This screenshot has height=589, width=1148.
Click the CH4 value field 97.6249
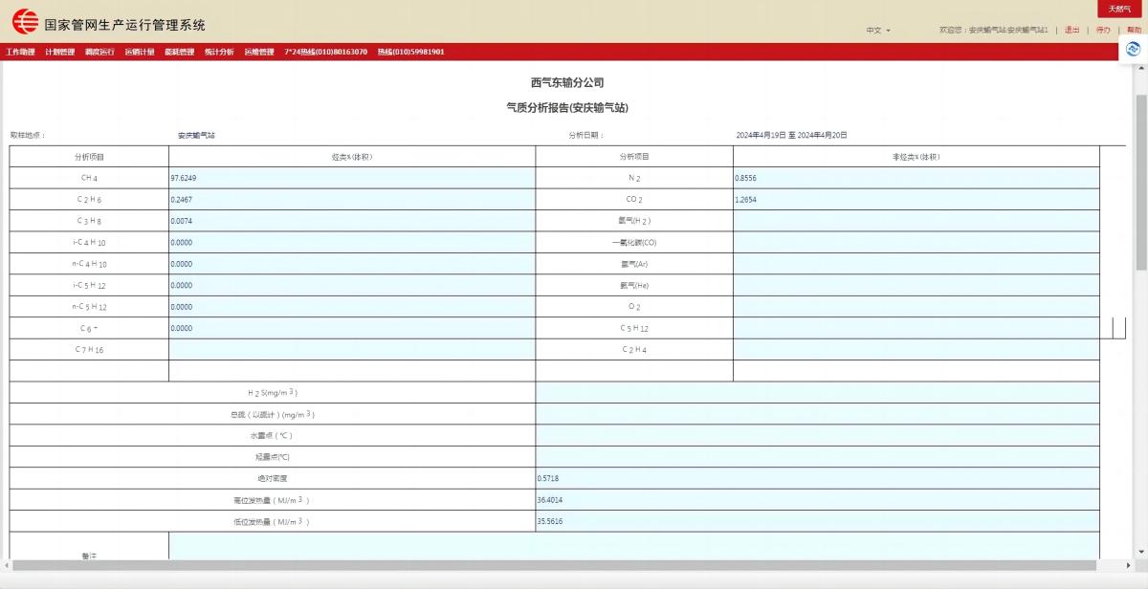click(351, 178)
